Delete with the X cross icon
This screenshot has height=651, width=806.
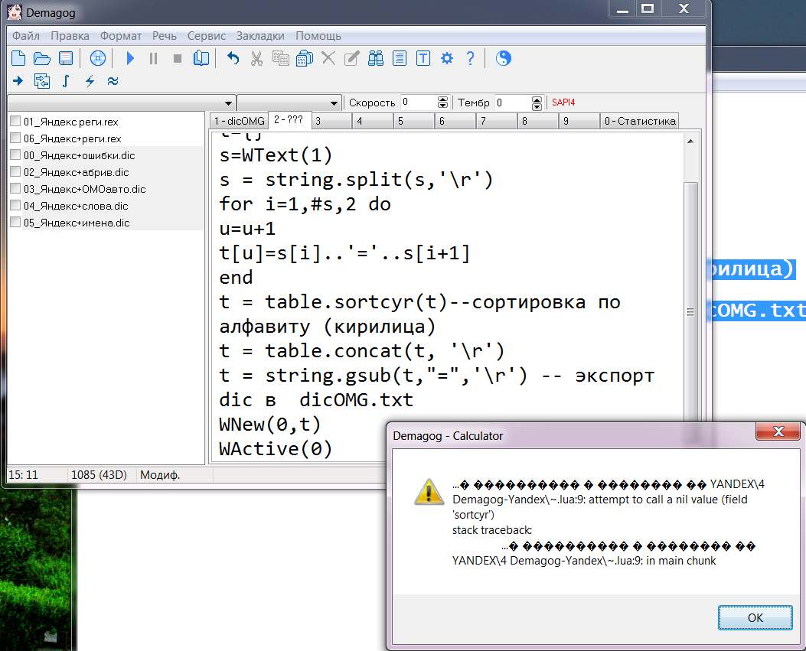(328, 57)
